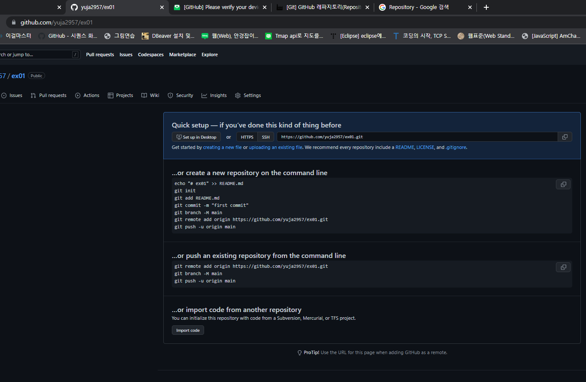Image resolution: width=586 pixels, height=382 pixels.
Task: Follow the 'creating a new file' link
Action: click(x=223, y=147)
